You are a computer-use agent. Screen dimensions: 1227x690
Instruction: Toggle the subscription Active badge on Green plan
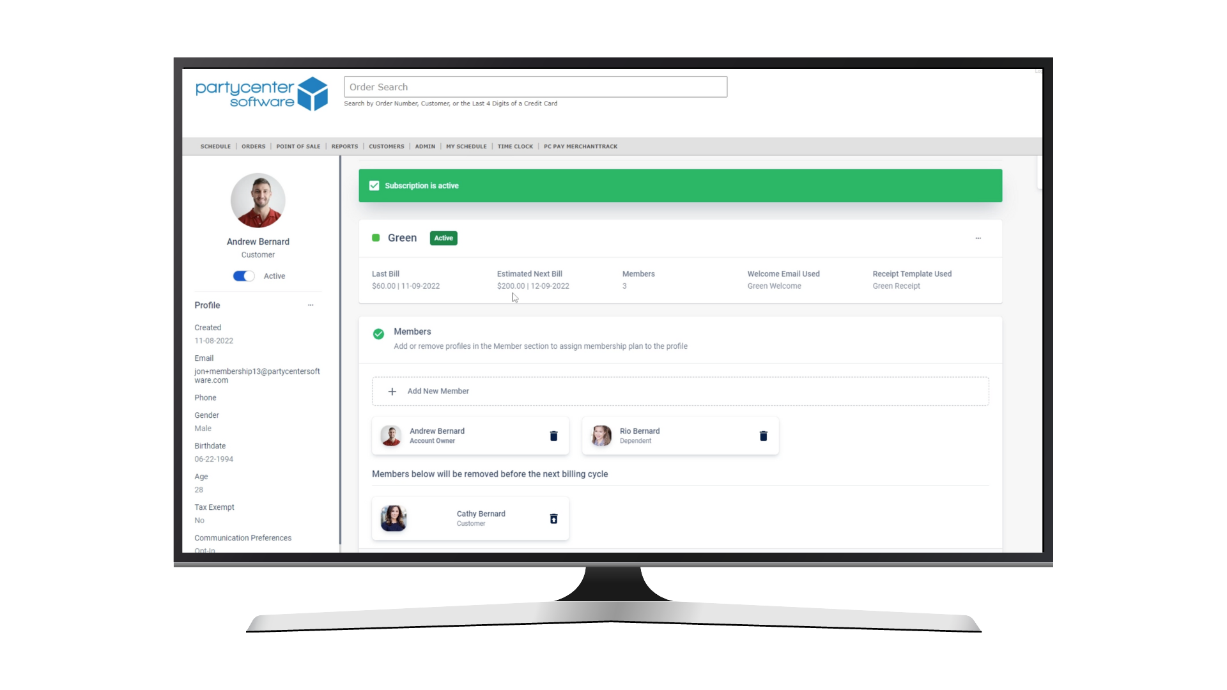[x=444, y=238]
